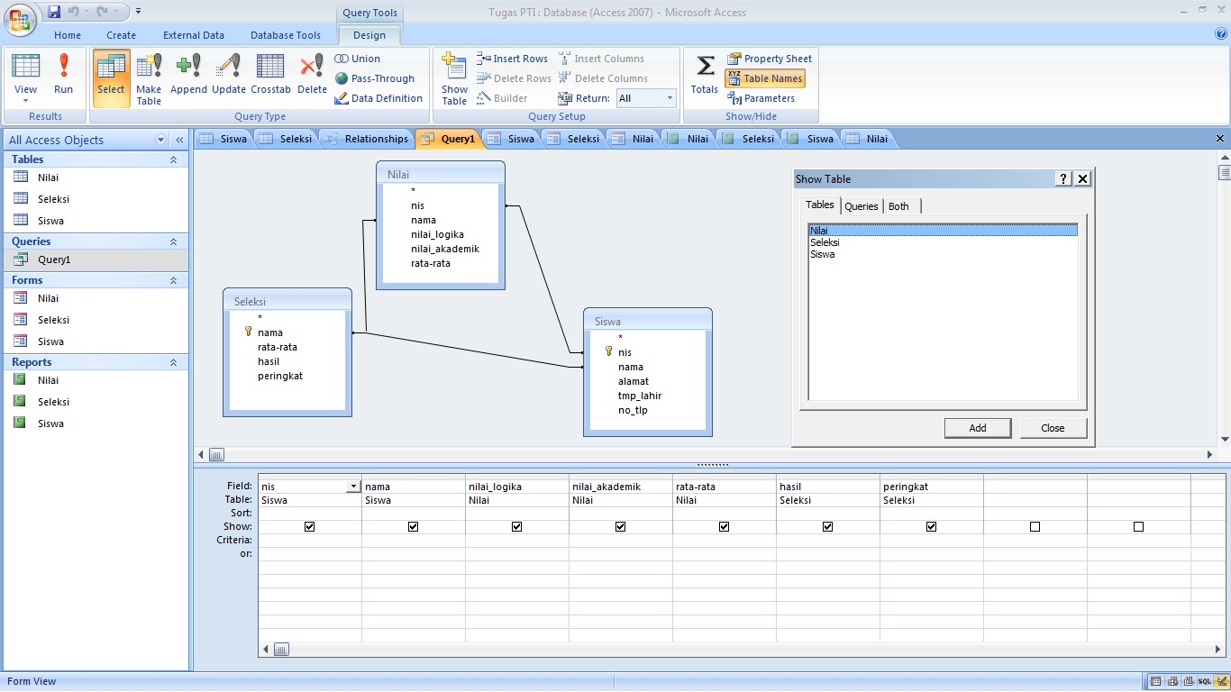The image size is (1231, 692).
Task: Click Add in Show Table dialog
Action: click(x=978, y=428)
